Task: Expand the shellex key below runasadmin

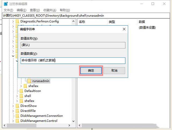Action: click(x=21, y=86)
